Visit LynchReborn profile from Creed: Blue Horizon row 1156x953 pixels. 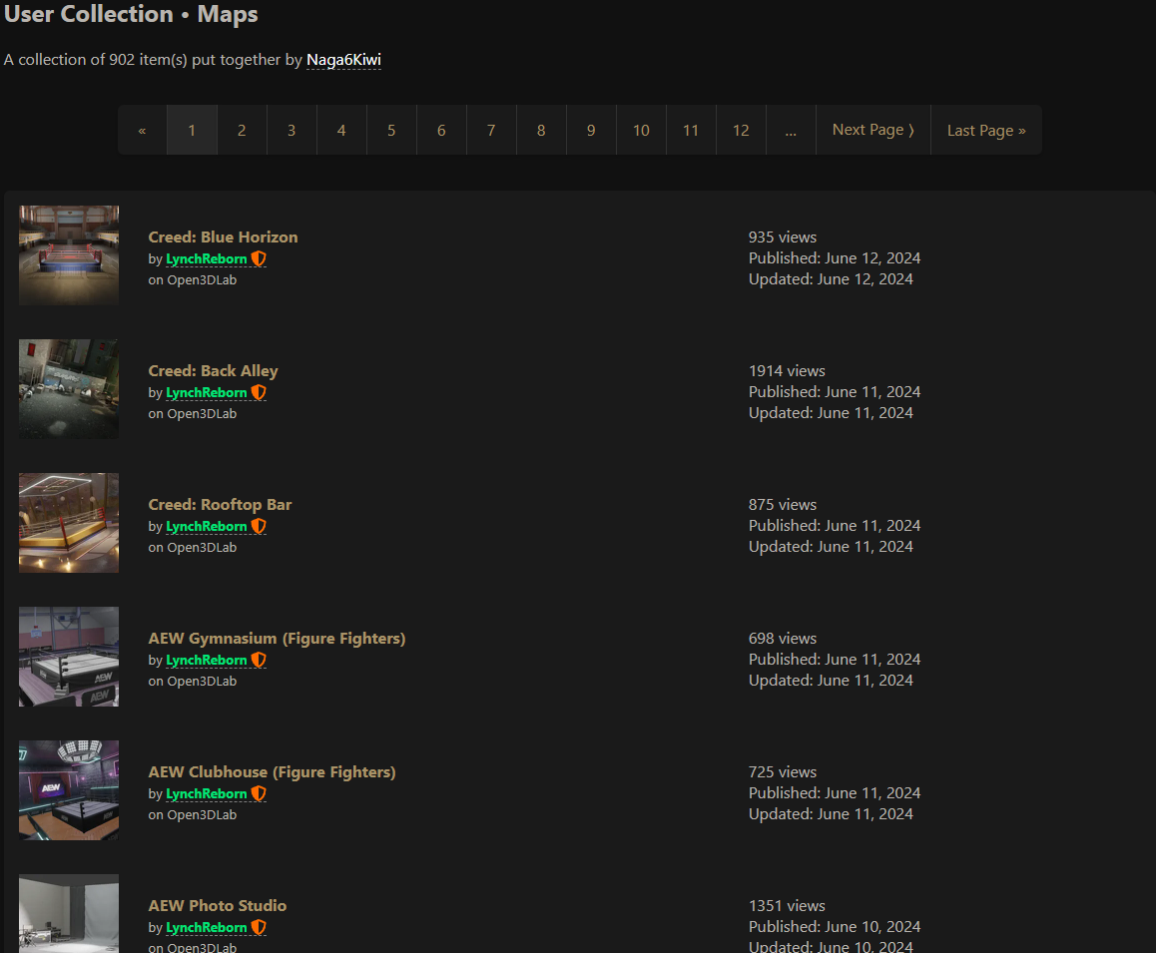click(x=207, y=259)
